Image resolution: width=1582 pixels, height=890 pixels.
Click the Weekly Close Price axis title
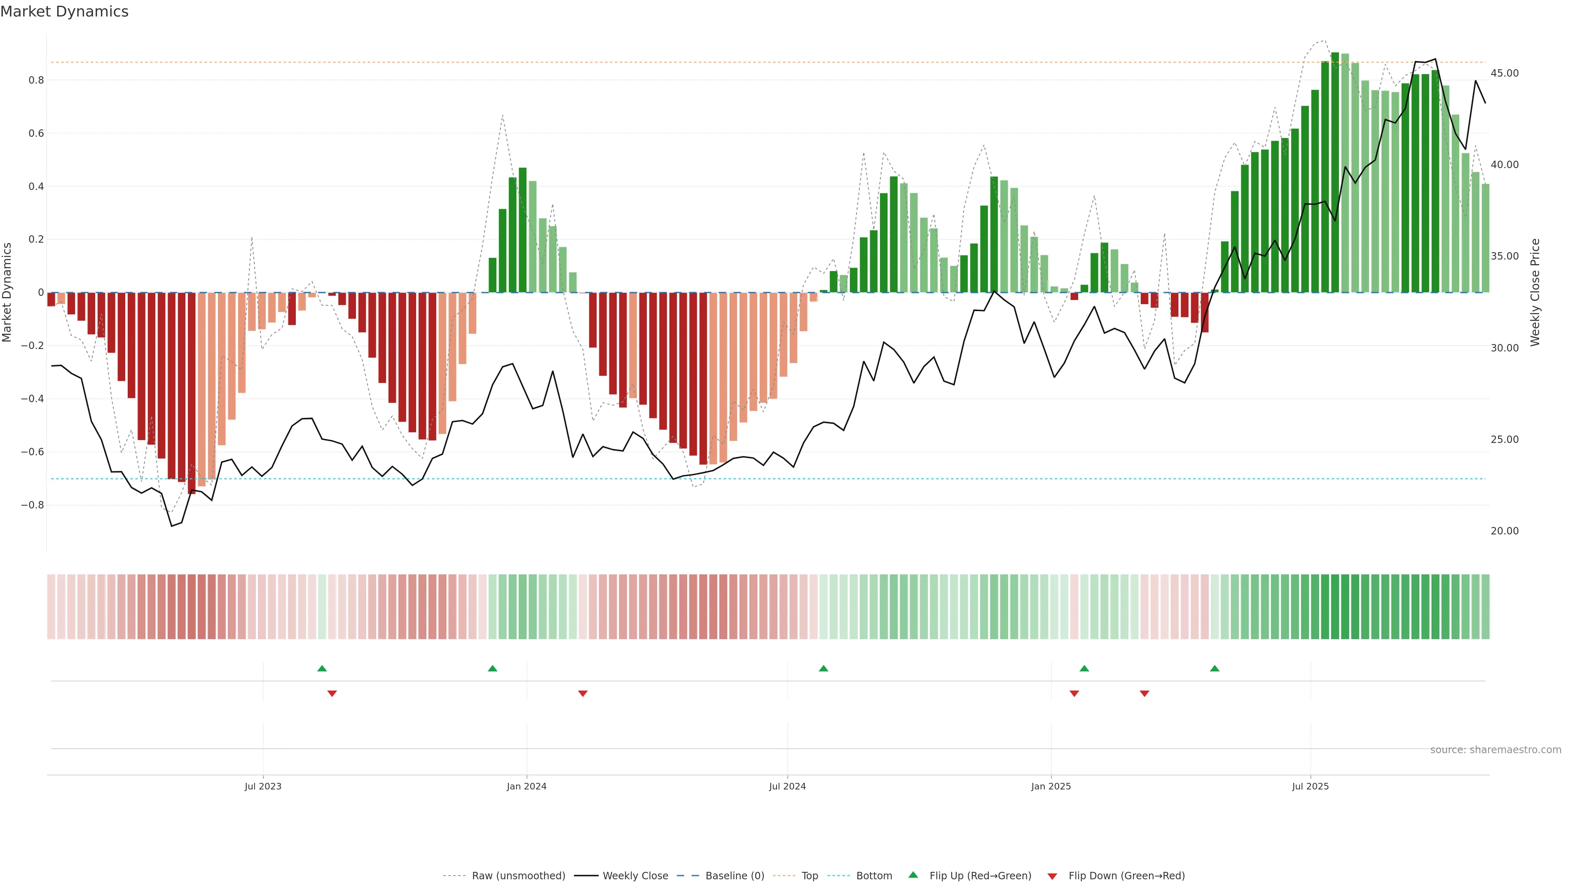tap(1535, 293)
